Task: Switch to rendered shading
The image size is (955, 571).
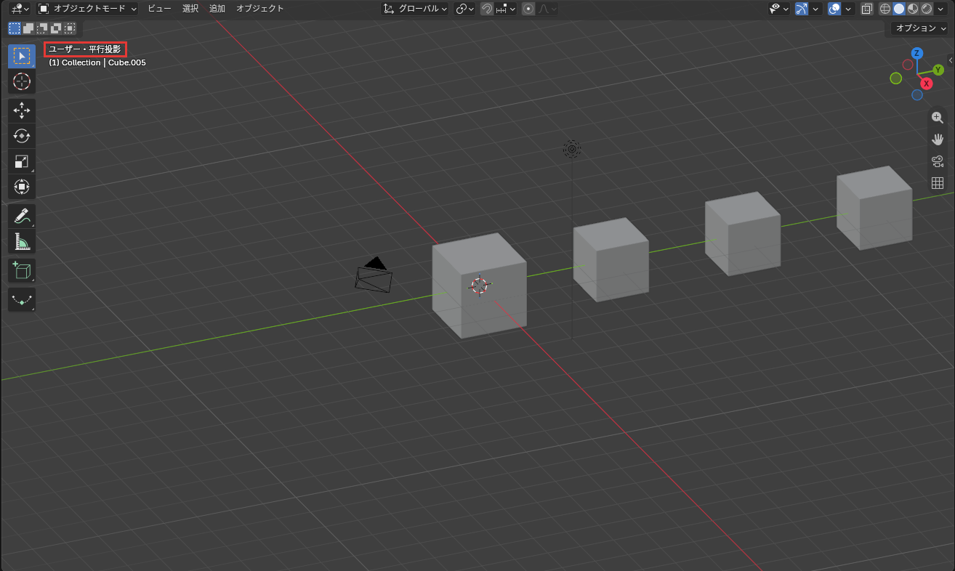Action: [x=927, y=9]
